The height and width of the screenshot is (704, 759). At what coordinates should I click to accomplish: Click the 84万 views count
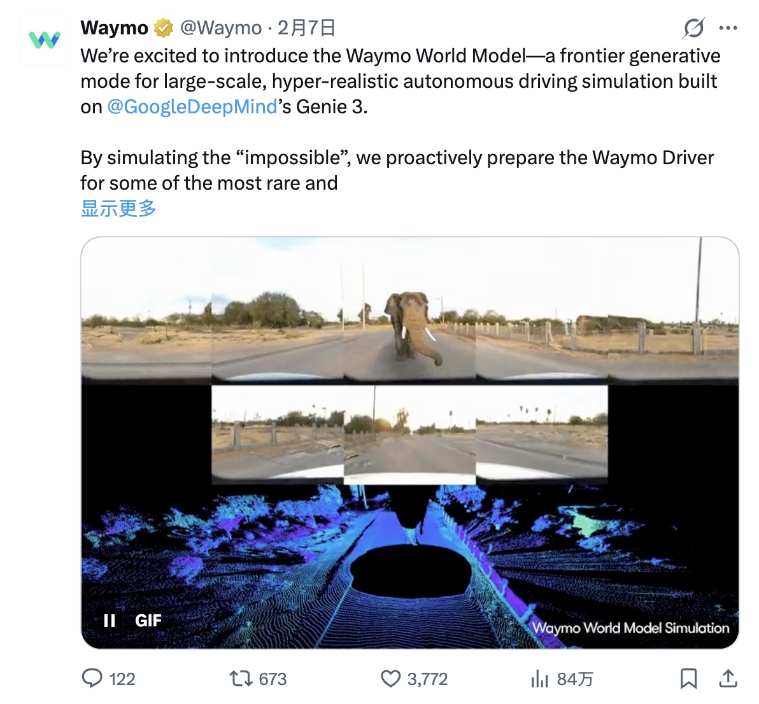(x=574, y=679)
